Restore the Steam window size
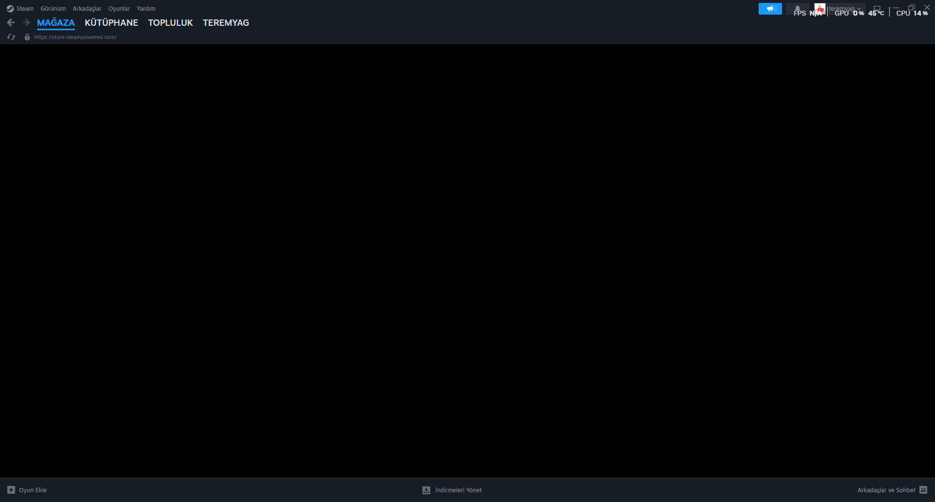 [x=912, y=8]
